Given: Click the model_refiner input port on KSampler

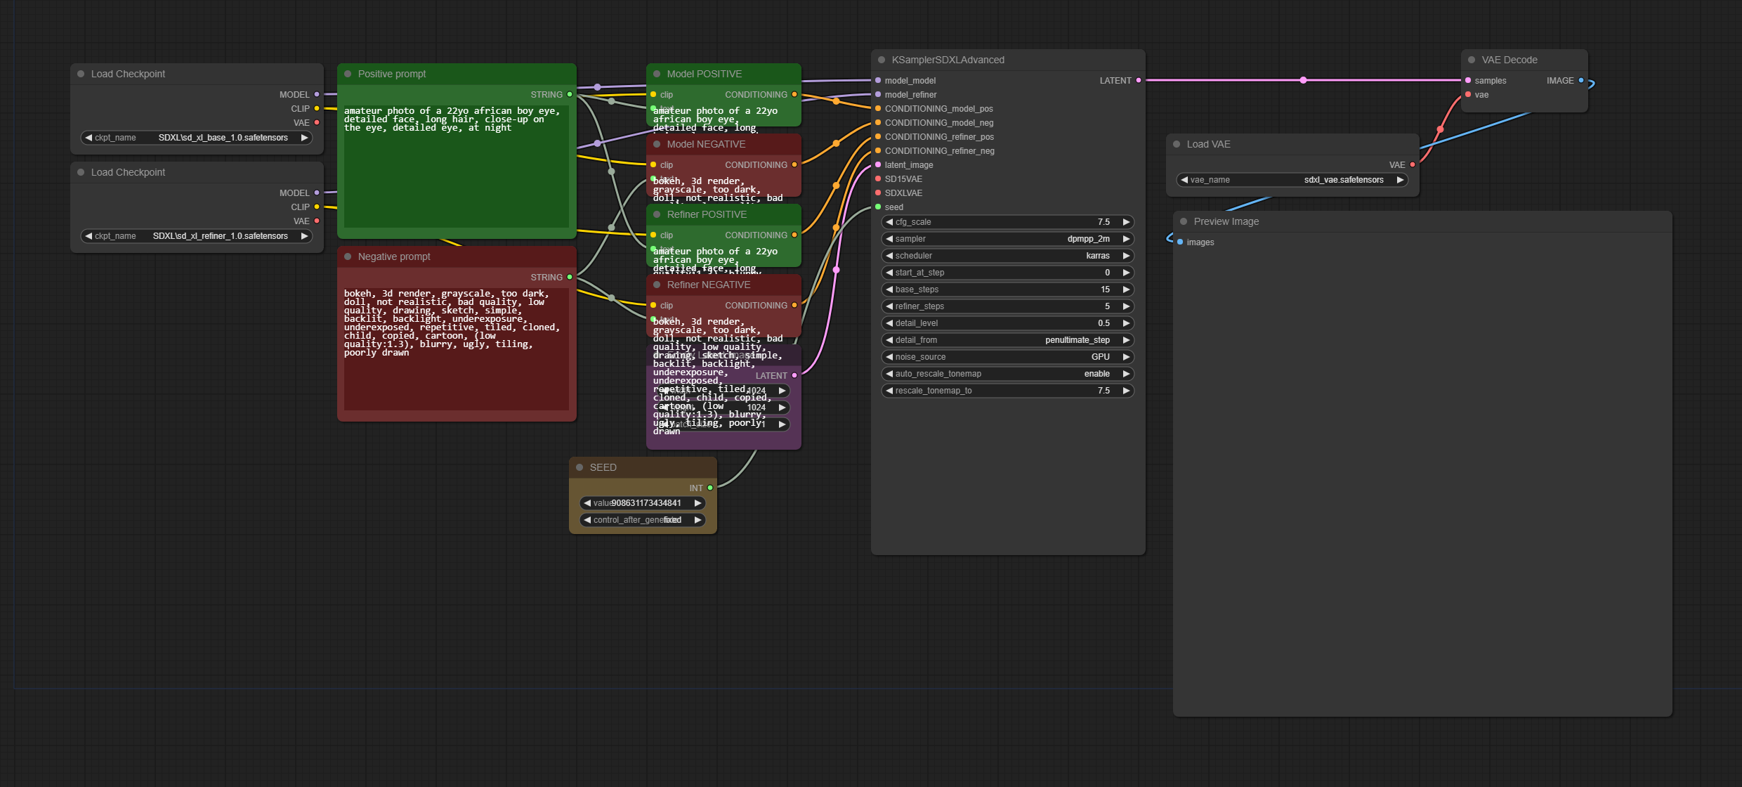Looking at the screenshot, I should (878, 94).
